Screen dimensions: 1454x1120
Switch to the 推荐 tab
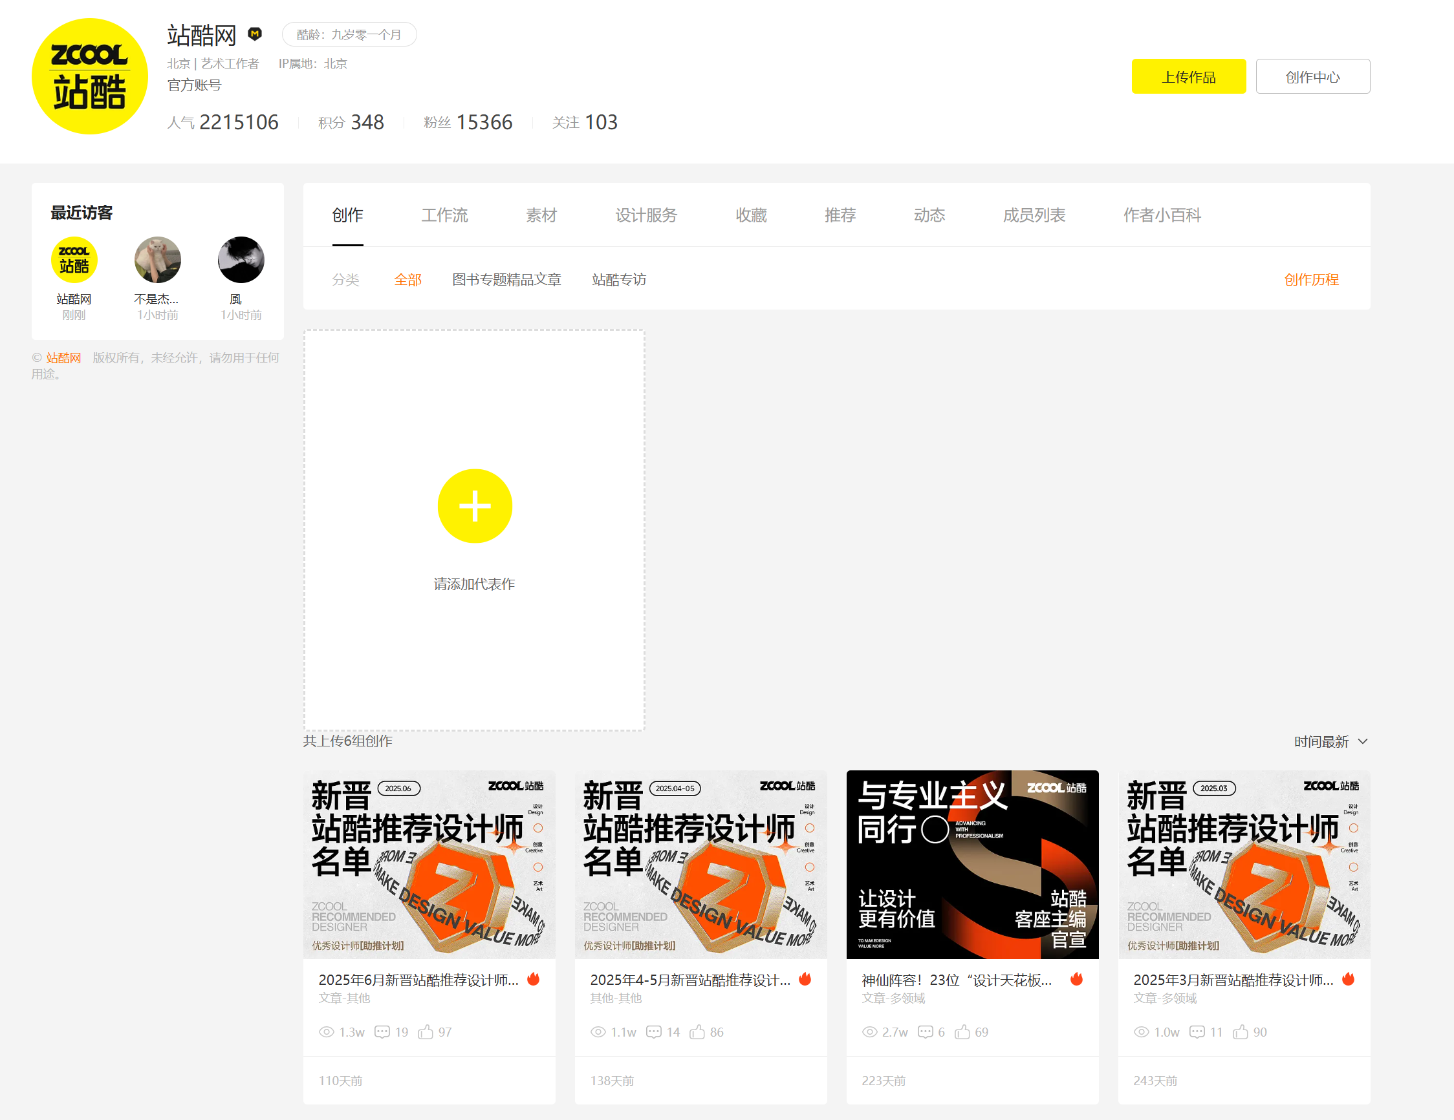pyautogui.click(x=840, y=215)
